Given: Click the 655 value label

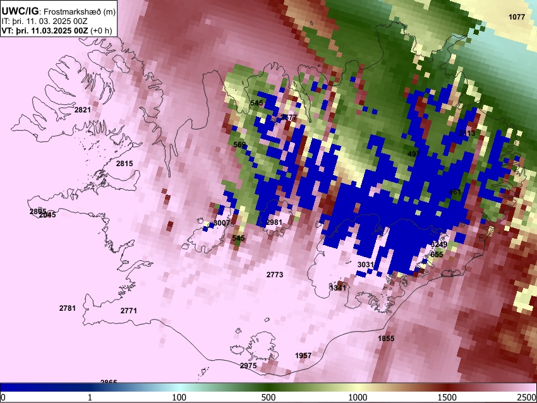Looking at the screenshot, I should pos(437,254).
